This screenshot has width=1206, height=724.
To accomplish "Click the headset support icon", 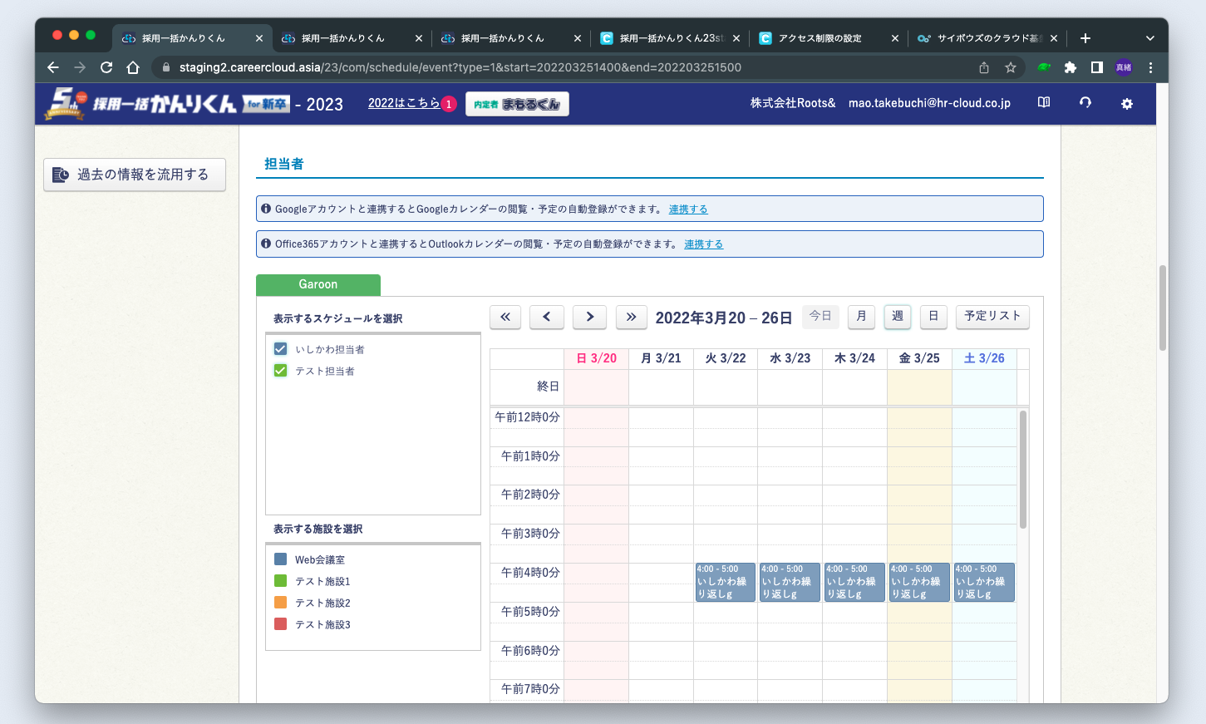I will (x=1085, y=103).
